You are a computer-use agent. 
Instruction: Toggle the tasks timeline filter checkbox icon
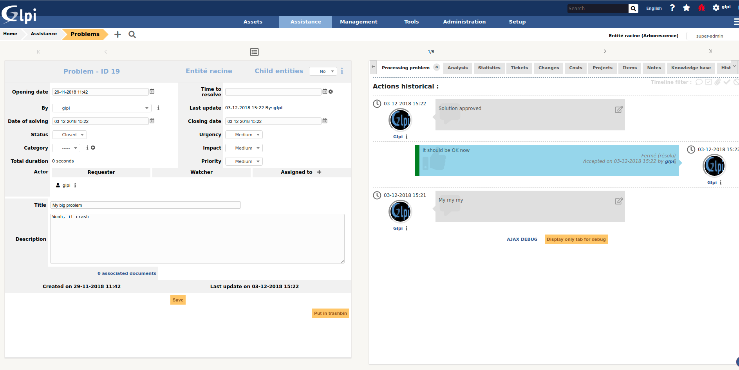[x=708, y=82]
